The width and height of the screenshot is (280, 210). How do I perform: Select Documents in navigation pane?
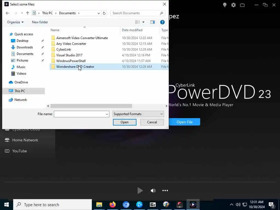click(x=25, y=54)
